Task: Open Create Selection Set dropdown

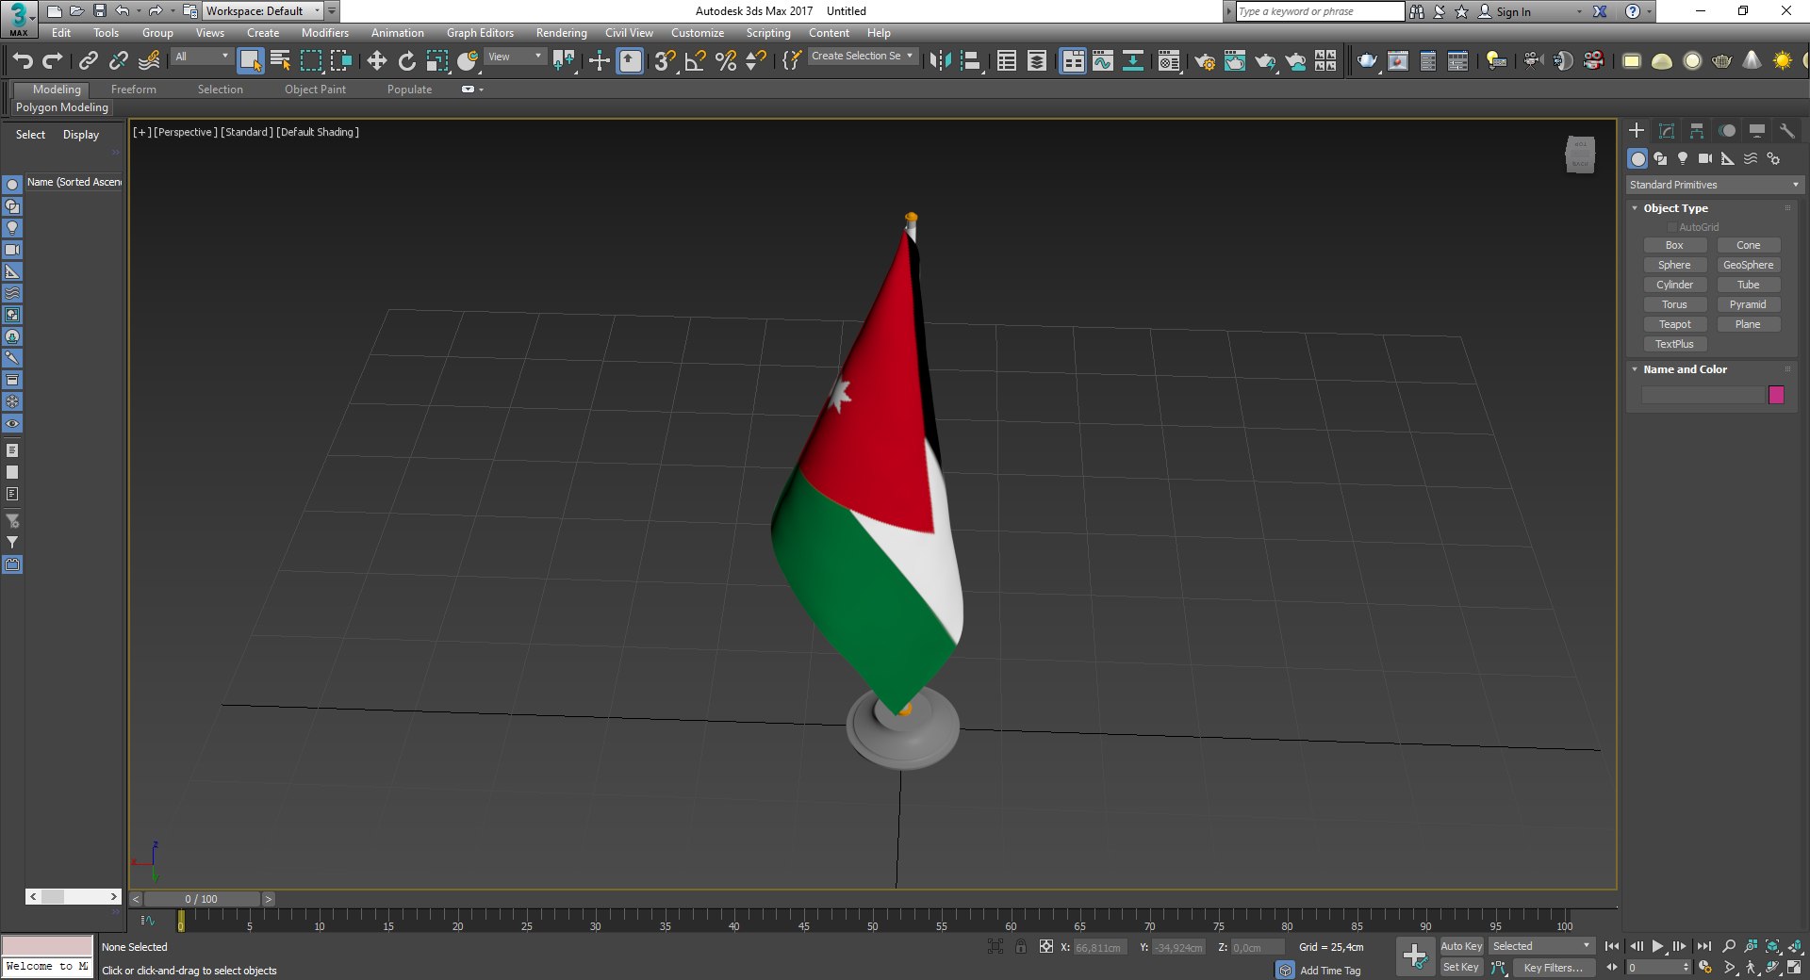Action: click(x=862, y=57)
